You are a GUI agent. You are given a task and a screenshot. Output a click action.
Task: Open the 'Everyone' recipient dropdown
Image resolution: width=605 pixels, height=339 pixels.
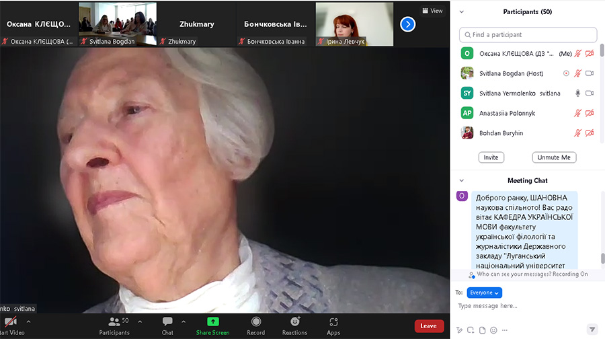pos(484,293)
